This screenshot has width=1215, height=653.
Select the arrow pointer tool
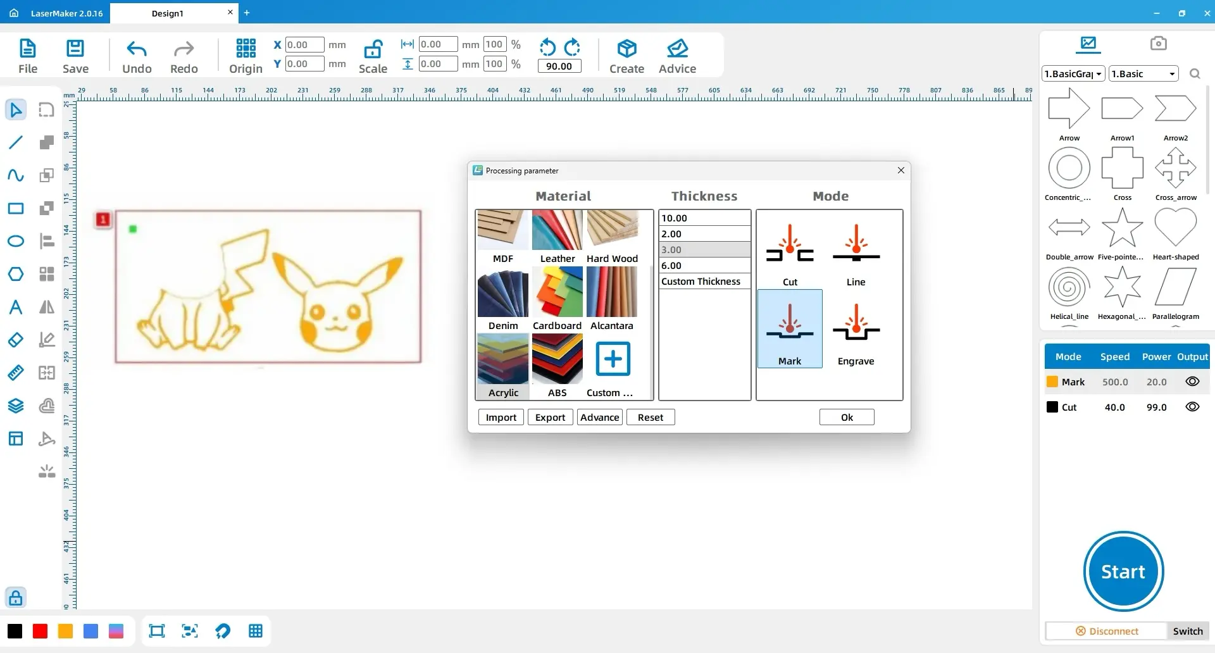click(16, 109)
